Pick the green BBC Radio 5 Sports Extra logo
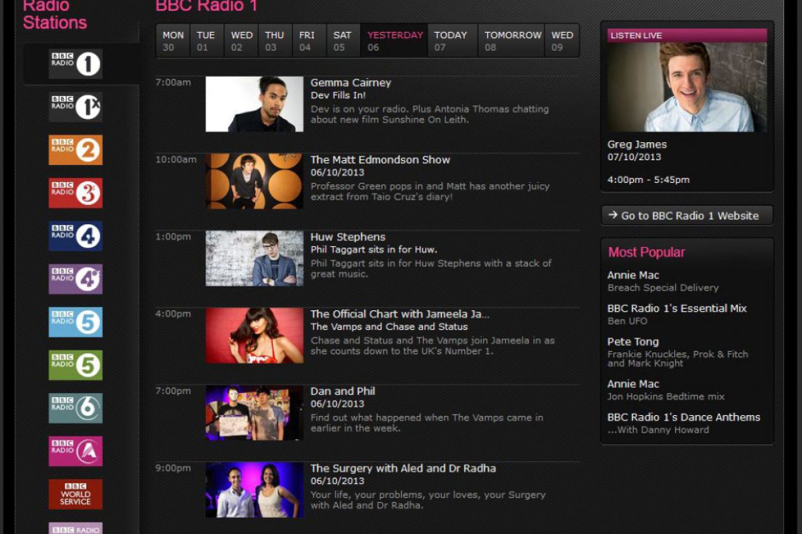The image size is (802, 534). tap(76, 365)
